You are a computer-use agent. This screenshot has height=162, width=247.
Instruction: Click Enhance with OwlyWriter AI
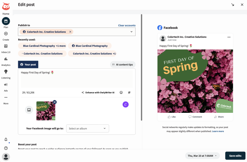(98, 92)
